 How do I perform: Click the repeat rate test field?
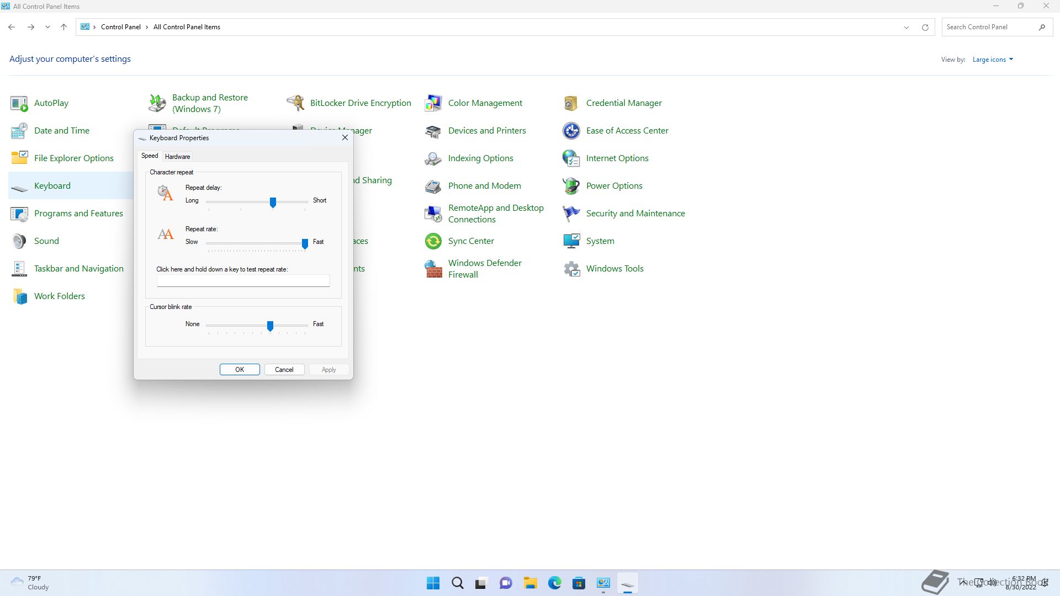click(x=243, y=281)
